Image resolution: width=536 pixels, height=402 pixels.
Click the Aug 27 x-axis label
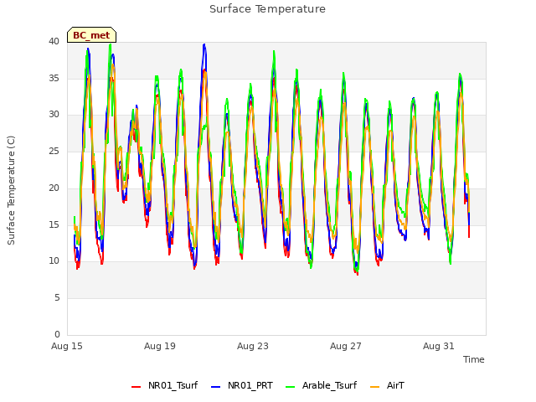click(346, 346)
